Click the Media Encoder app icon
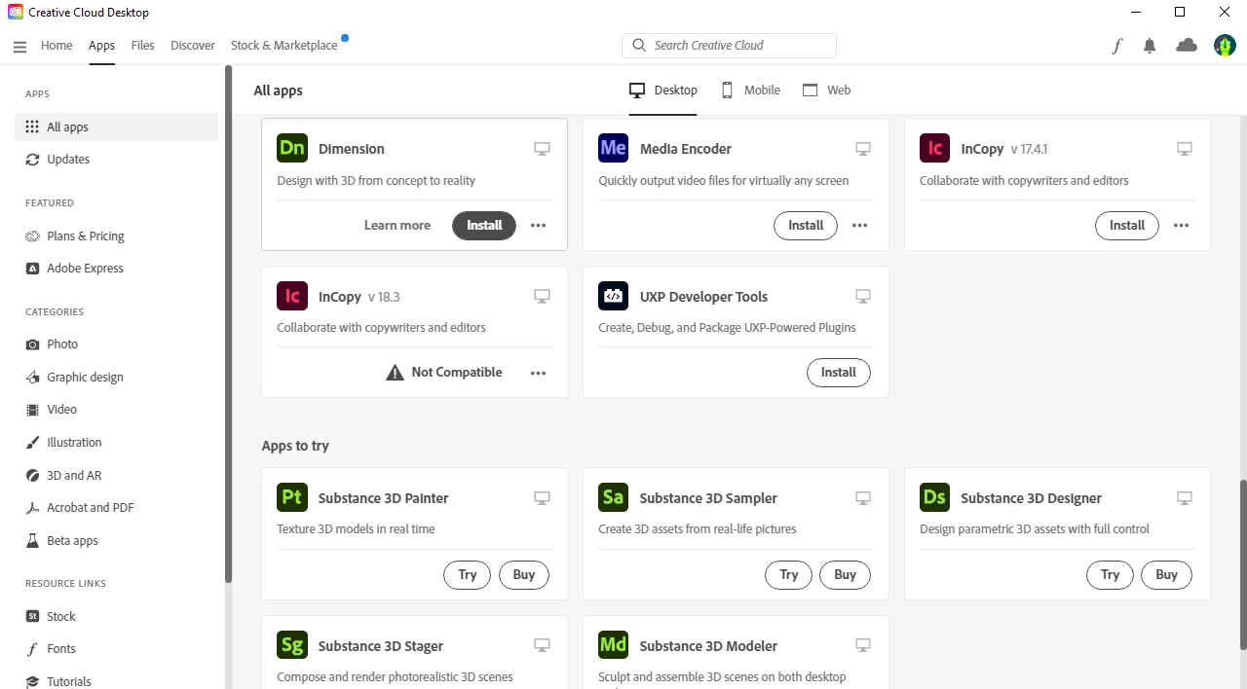This screenshot has height=689, width=1247. pyautogui.click(x=613, y=148)
